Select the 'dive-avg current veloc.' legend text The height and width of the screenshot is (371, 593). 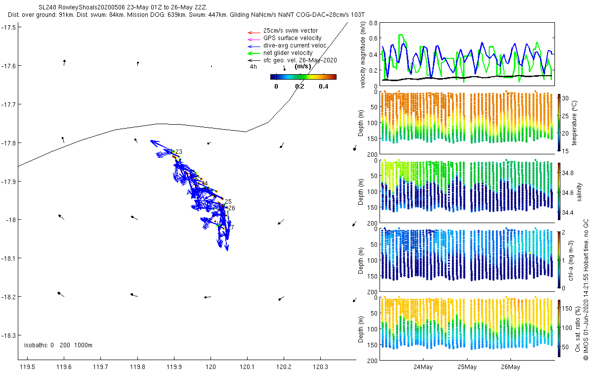[296, 46]
